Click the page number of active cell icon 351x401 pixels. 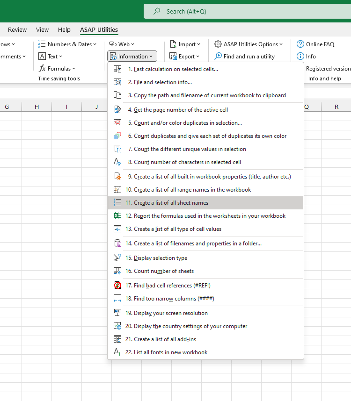tap(117, 110)
